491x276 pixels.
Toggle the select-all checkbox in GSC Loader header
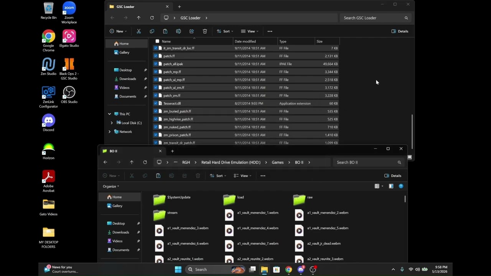(x=157, y=41)
